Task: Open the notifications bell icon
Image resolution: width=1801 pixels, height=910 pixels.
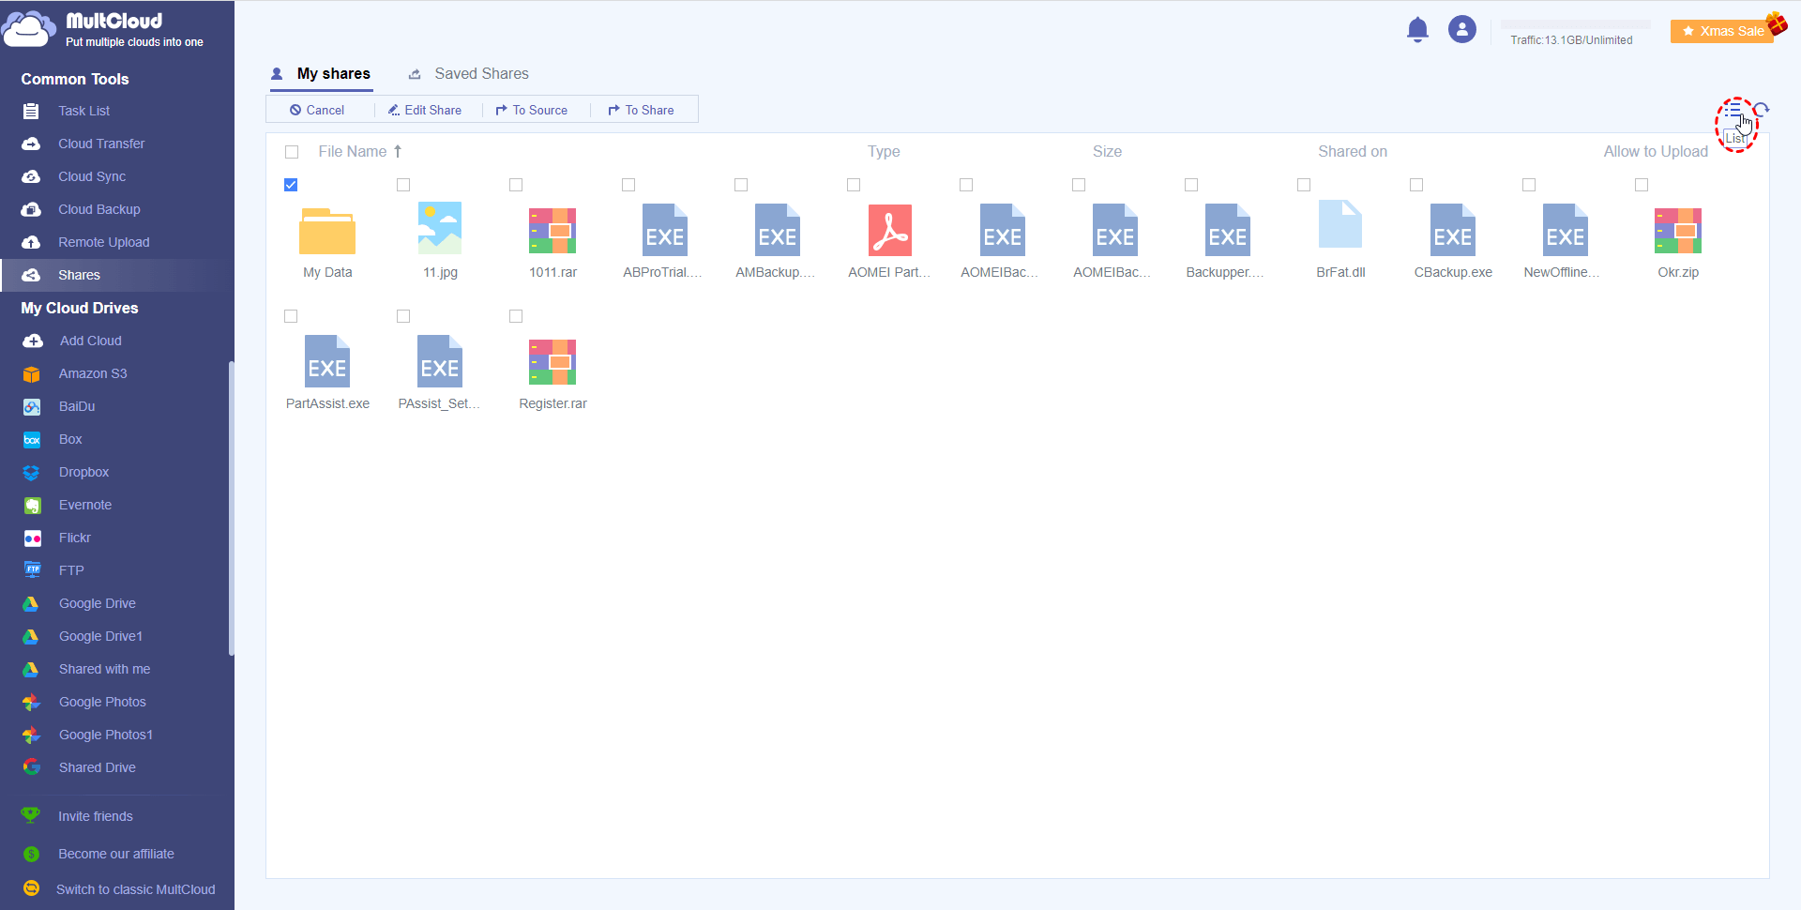Action: [1417, 30]
